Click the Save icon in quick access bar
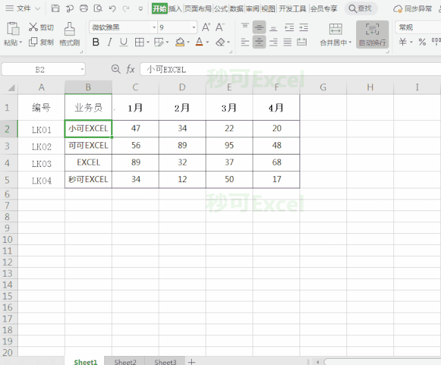Screen dimensions: 441x365 (x=55, y=8)
